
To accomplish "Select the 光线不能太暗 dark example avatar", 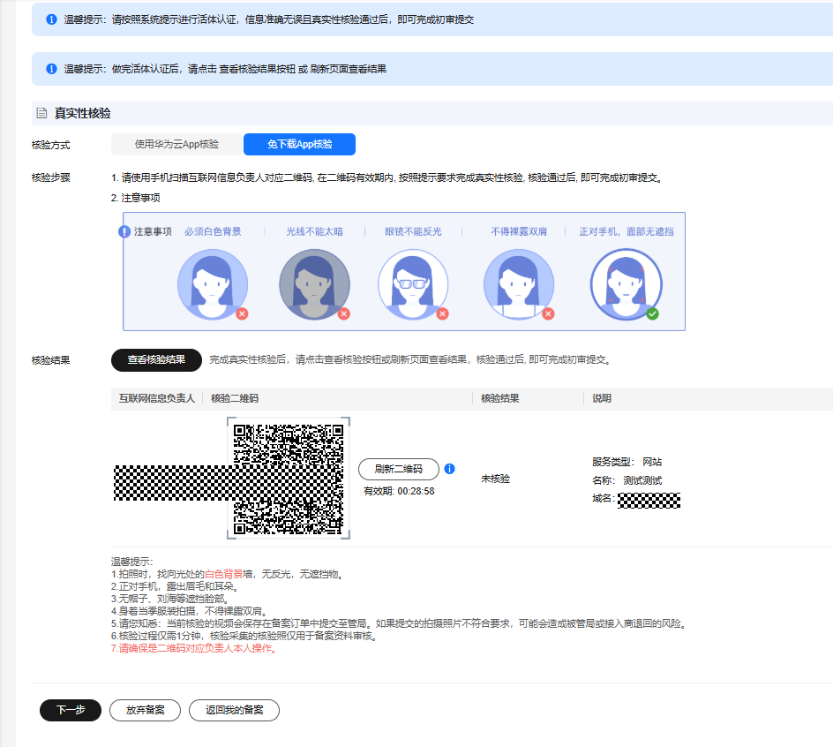I will click(x=314, y=284).
